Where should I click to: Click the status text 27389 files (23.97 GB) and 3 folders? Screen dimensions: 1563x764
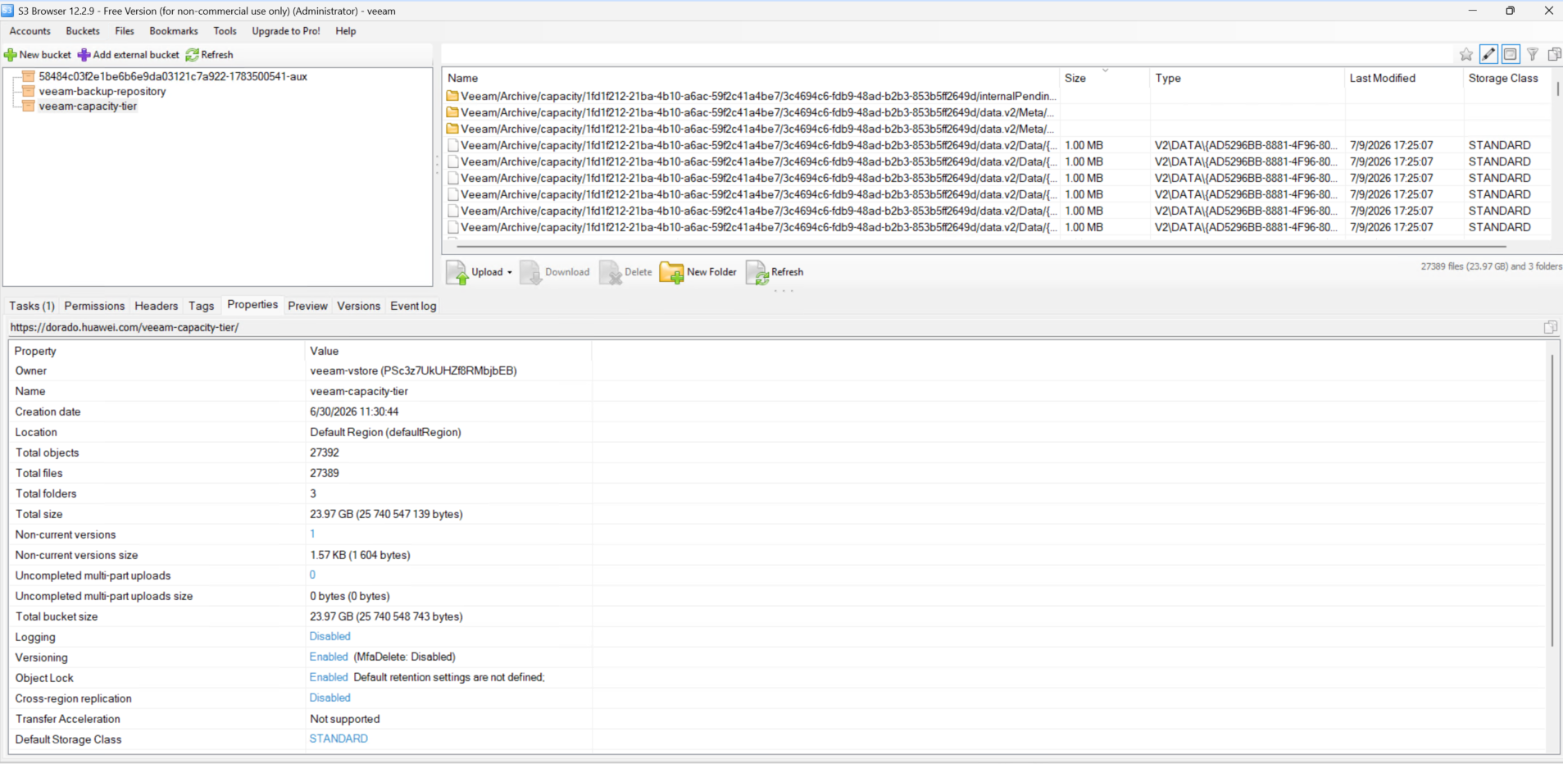click(x=1491, y=266)
